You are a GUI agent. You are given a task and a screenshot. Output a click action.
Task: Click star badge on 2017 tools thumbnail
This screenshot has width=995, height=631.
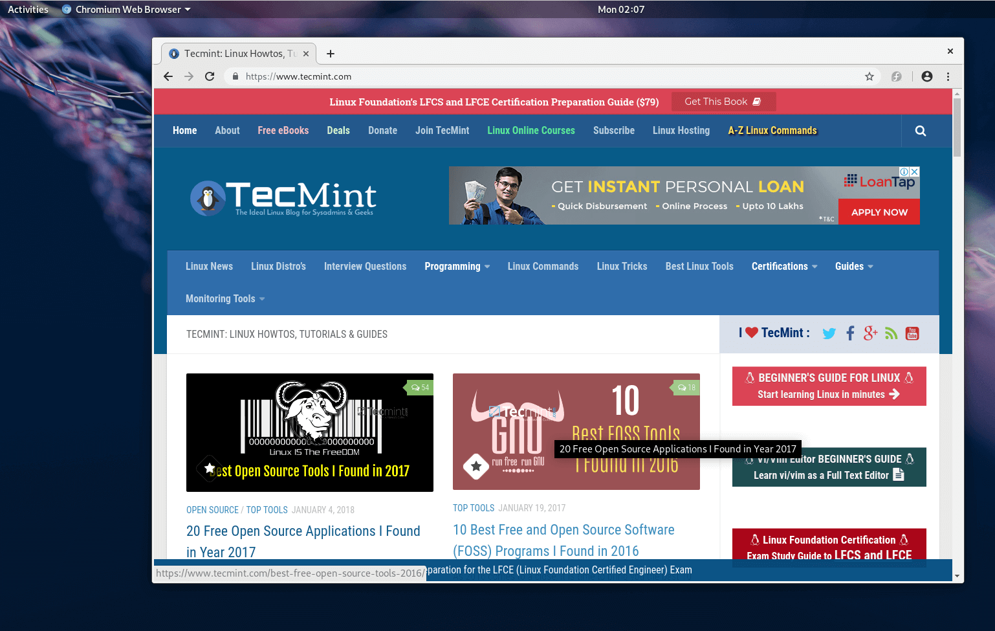click(210, 467)
